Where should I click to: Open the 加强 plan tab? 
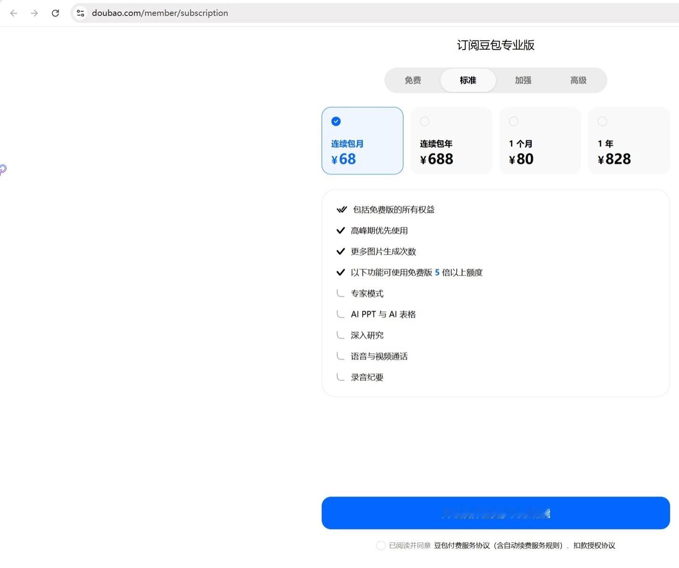point(523,80)
